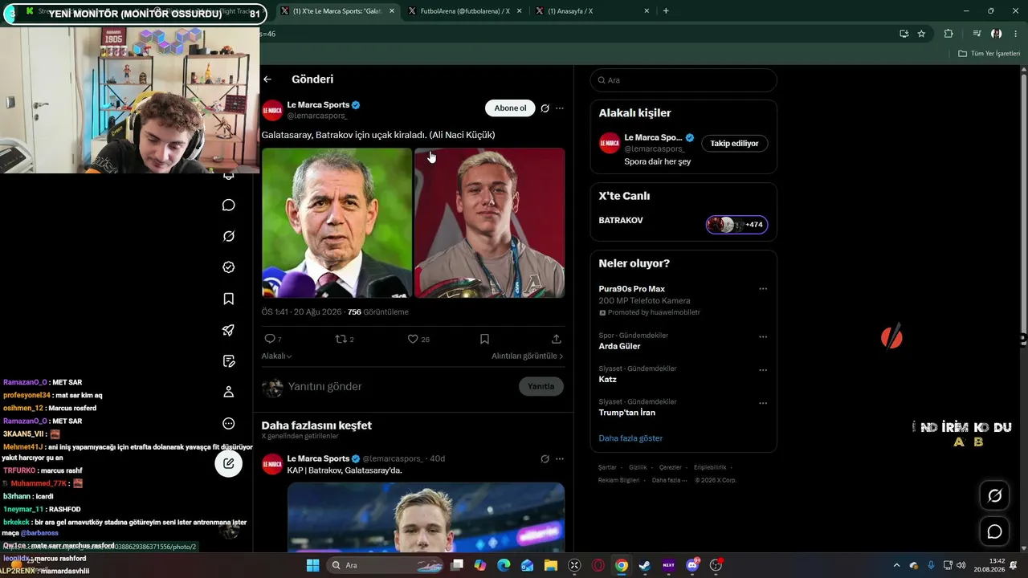
Task: Open the floating messages chat button
Action: point(994,531)
